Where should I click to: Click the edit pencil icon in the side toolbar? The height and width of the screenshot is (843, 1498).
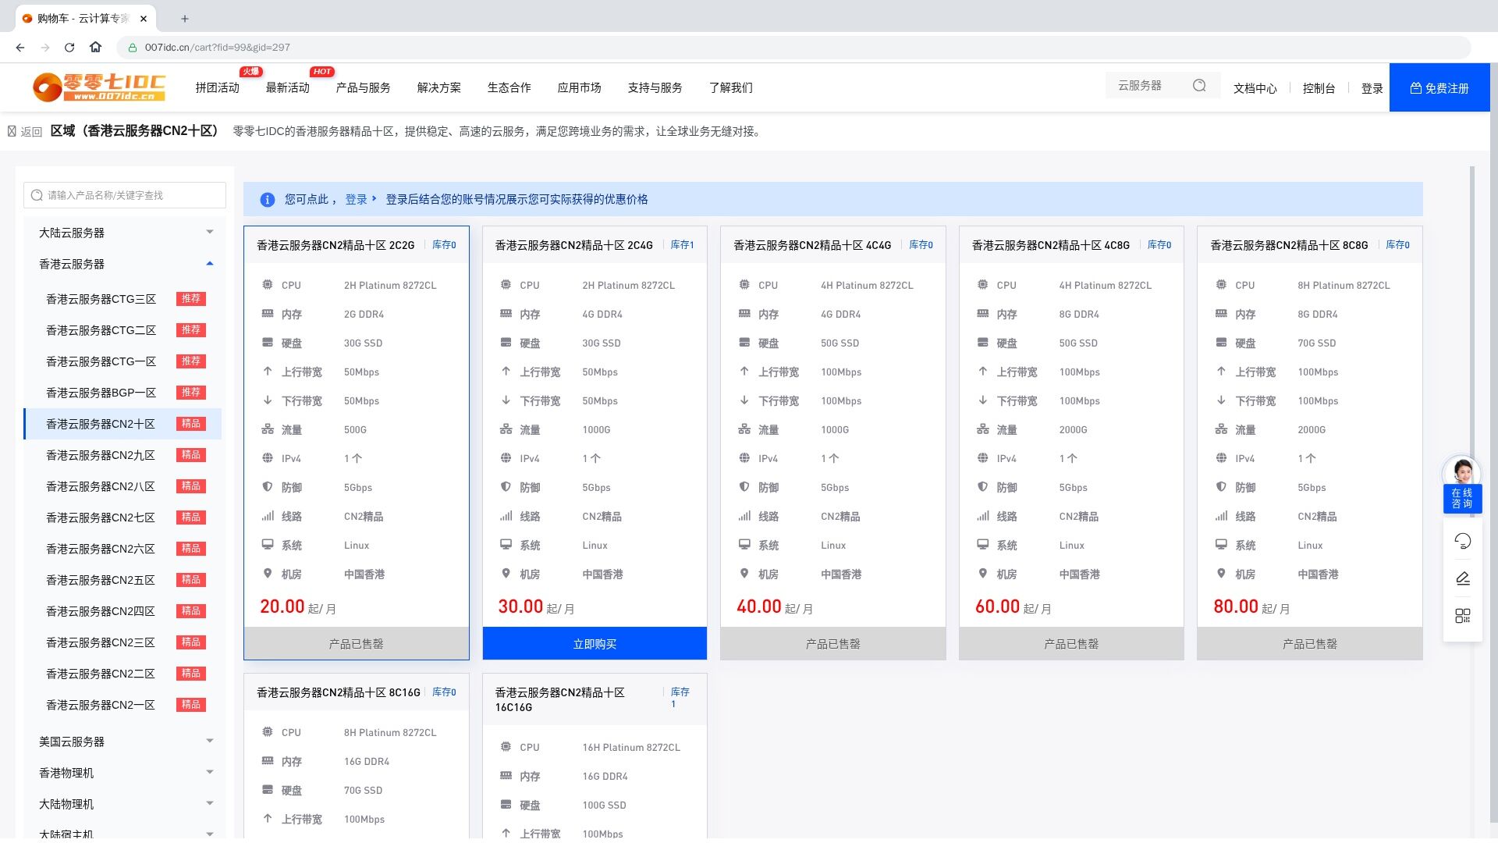[1463, 578]
